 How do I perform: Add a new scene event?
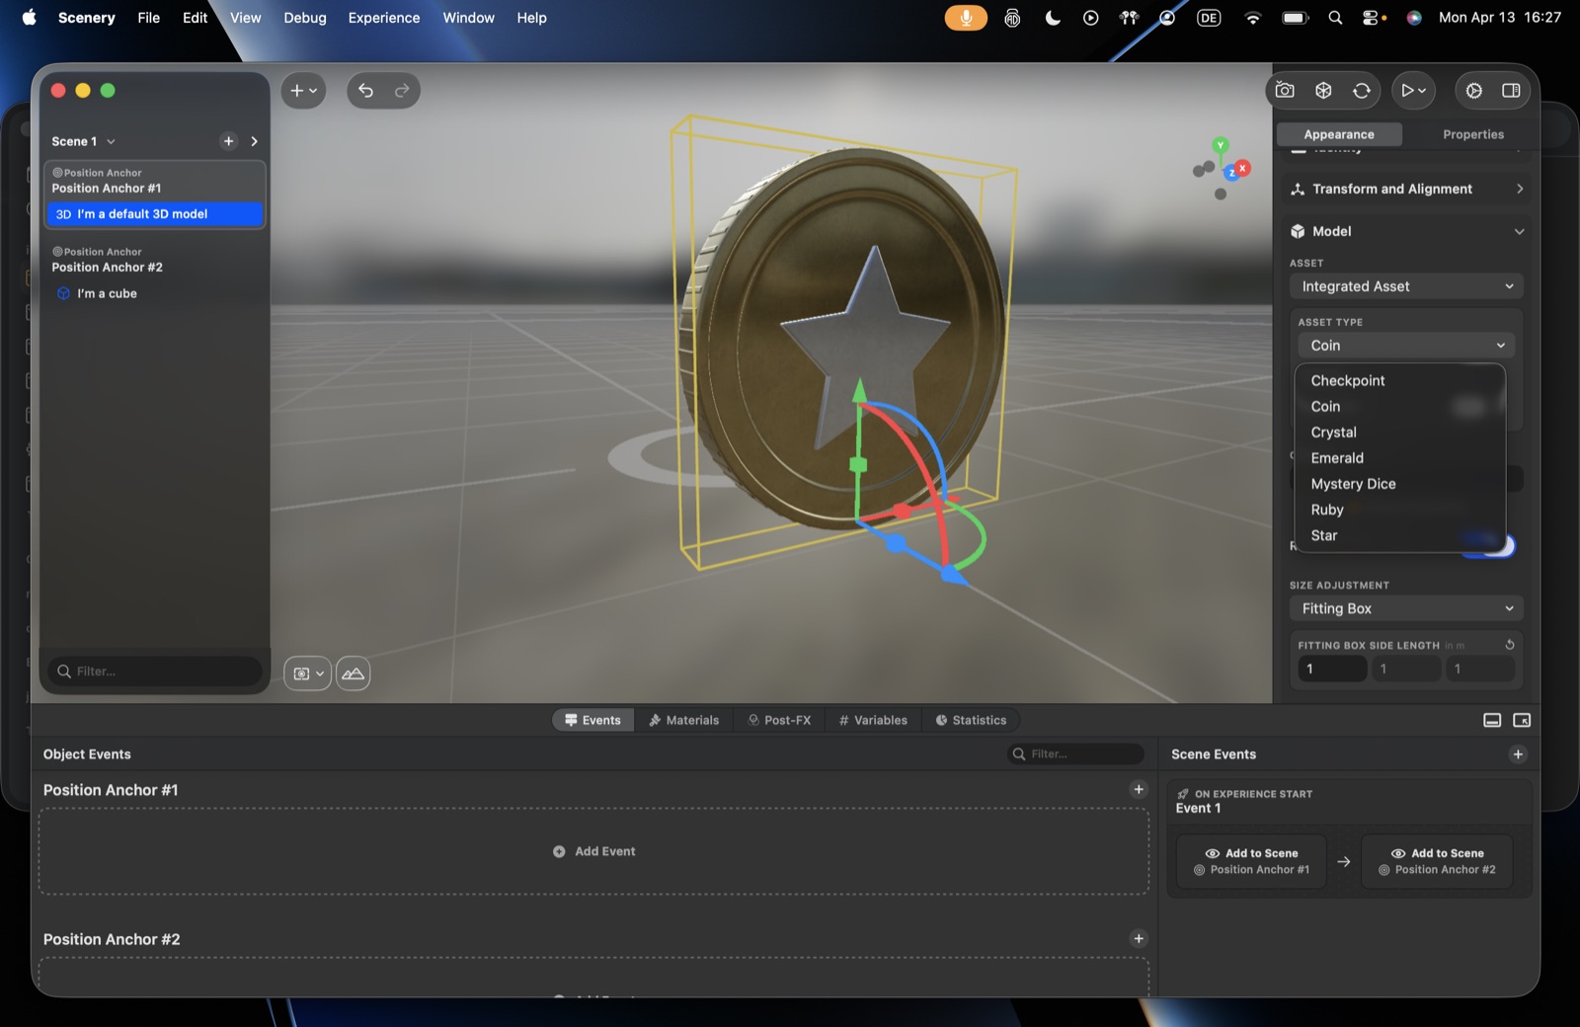(x=1518, y=754)
